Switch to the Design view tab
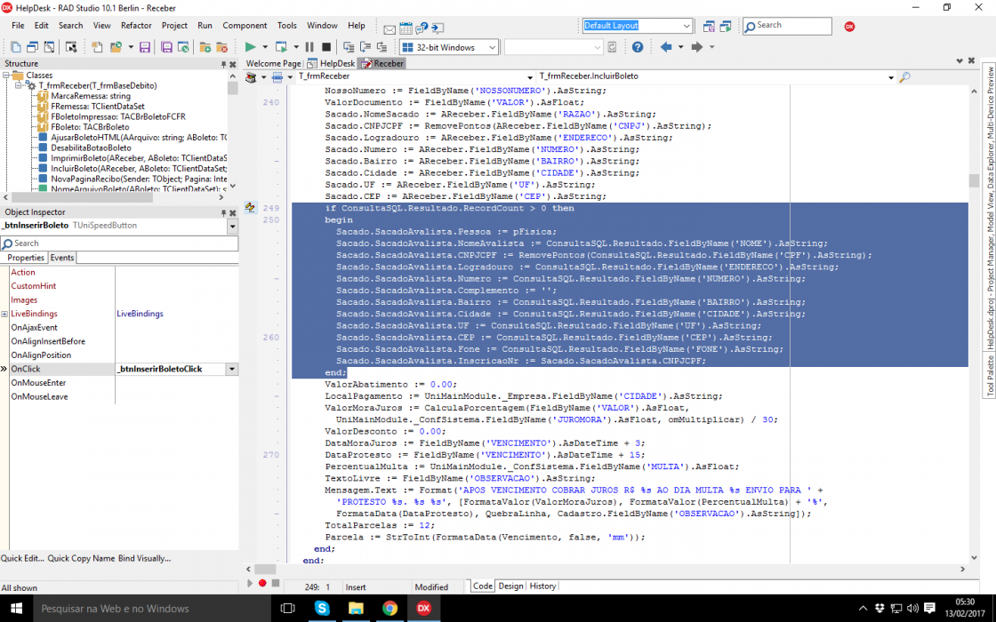This screenshot has height=622, width=996. click(510, 586)
